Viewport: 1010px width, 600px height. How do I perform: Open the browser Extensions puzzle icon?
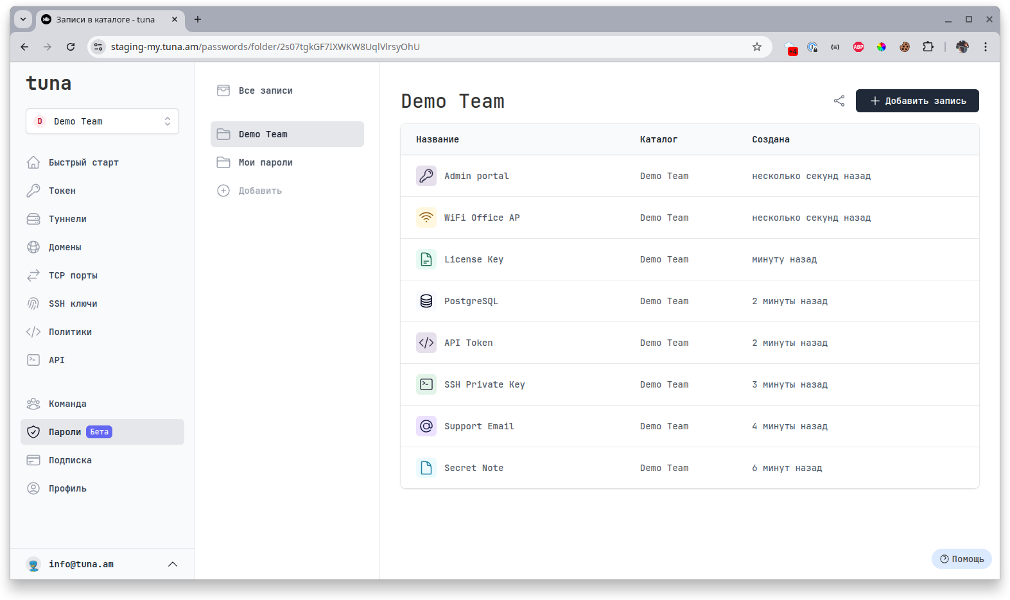point(928,47)
